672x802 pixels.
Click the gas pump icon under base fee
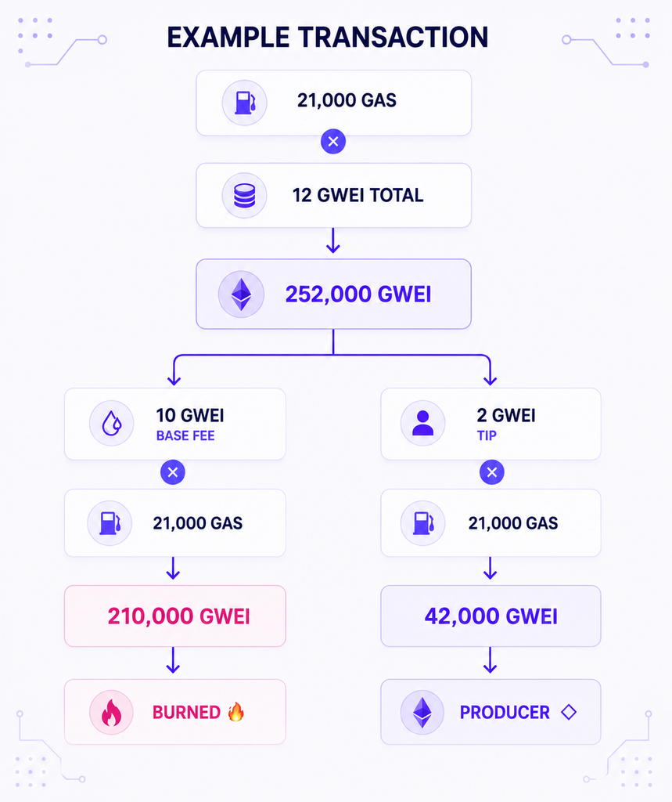point(110,522)
